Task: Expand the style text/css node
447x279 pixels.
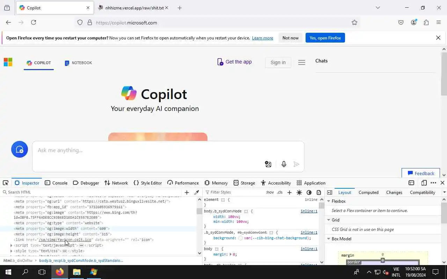Action: coord(11,251)
